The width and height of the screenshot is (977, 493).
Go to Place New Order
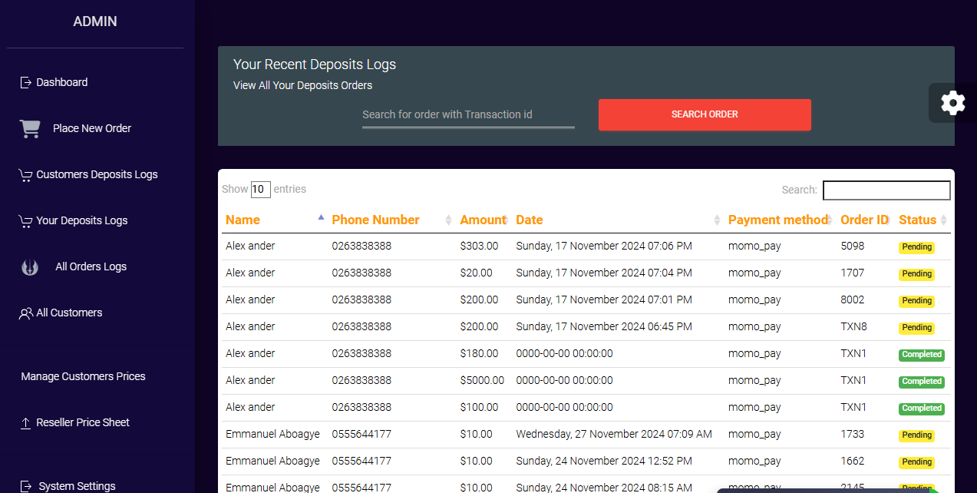(92, 128)
